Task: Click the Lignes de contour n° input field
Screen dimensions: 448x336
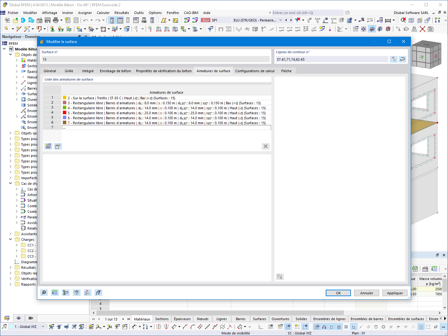Action: pos(332,59)
